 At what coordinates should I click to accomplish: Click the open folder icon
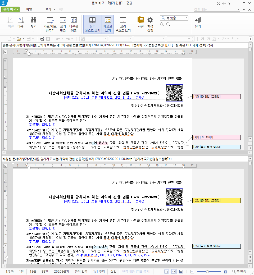point(19,39)
